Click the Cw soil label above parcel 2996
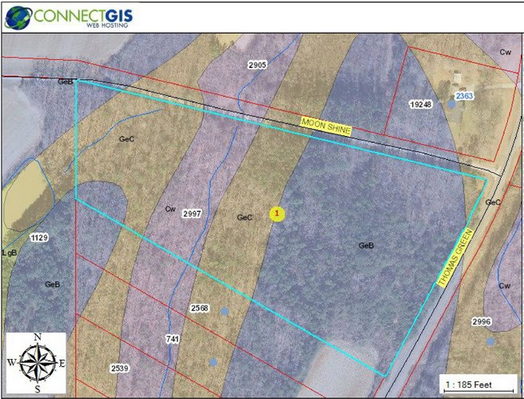524x399 pixels. pyautogui.click(x=505, y=285)
